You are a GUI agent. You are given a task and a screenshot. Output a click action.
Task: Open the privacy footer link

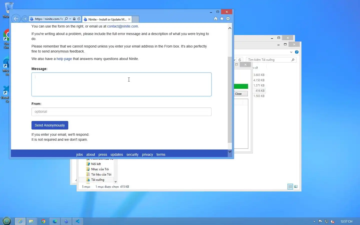pyautogui.click(x=147, y=154)
